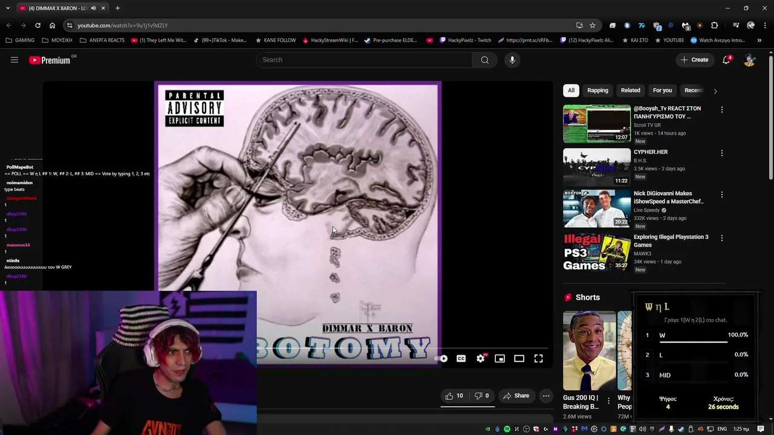Screen dimensions: 774x435
Task: Open Windows notification center icon
Action: click(x=761, y=429)
